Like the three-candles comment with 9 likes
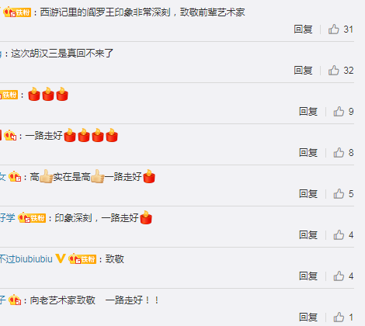 coord(339,112)
